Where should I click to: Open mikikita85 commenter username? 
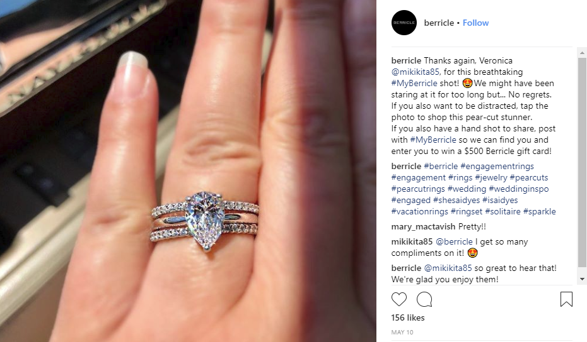(412, 241)
